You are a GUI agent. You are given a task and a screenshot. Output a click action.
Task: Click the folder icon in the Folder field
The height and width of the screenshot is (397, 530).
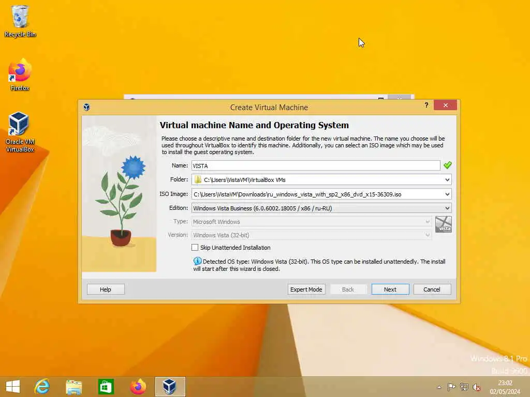pyautogui.click(x=198, y=179)
